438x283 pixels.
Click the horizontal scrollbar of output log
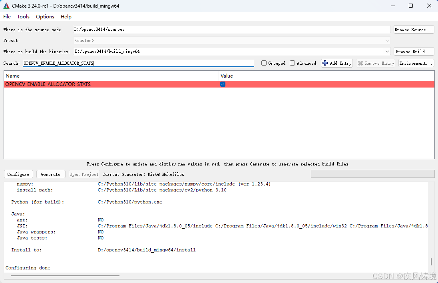coord(65,276)
